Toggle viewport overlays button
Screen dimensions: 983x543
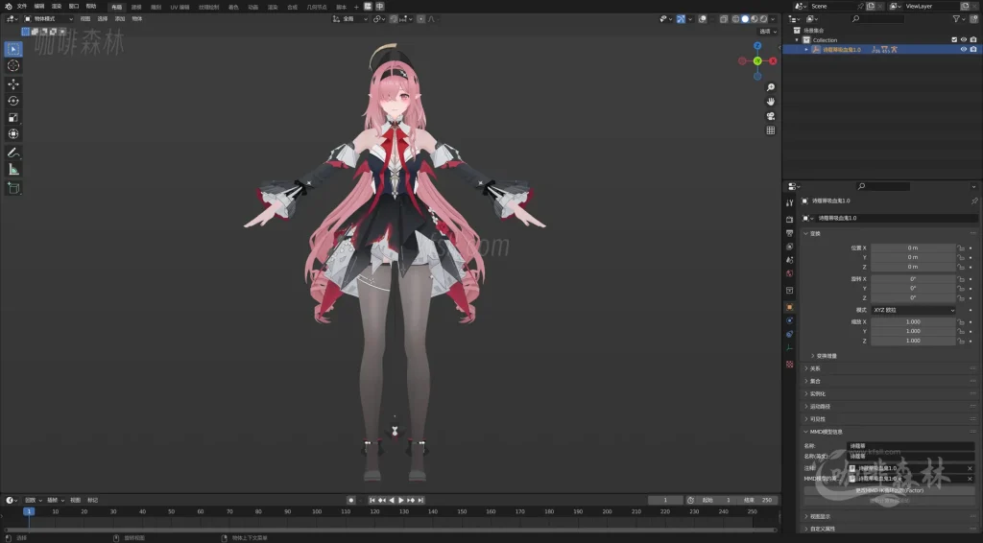click(x=702, y=19)
